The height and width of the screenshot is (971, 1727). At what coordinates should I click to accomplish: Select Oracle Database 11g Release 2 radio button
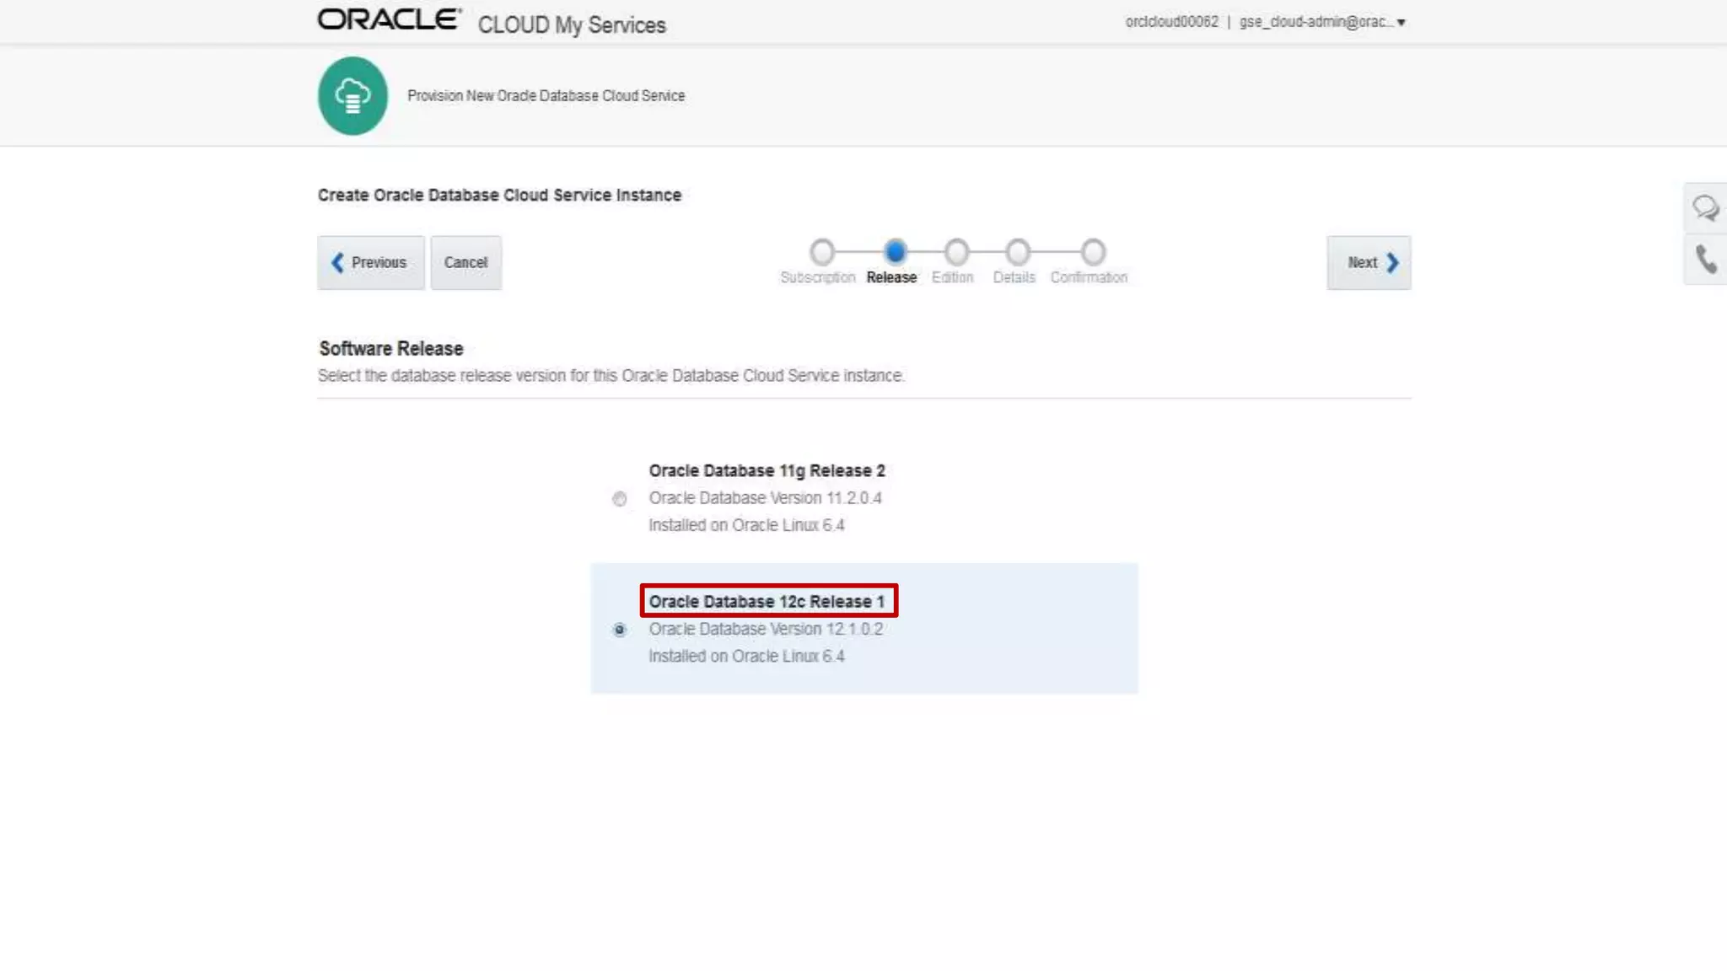620,499
